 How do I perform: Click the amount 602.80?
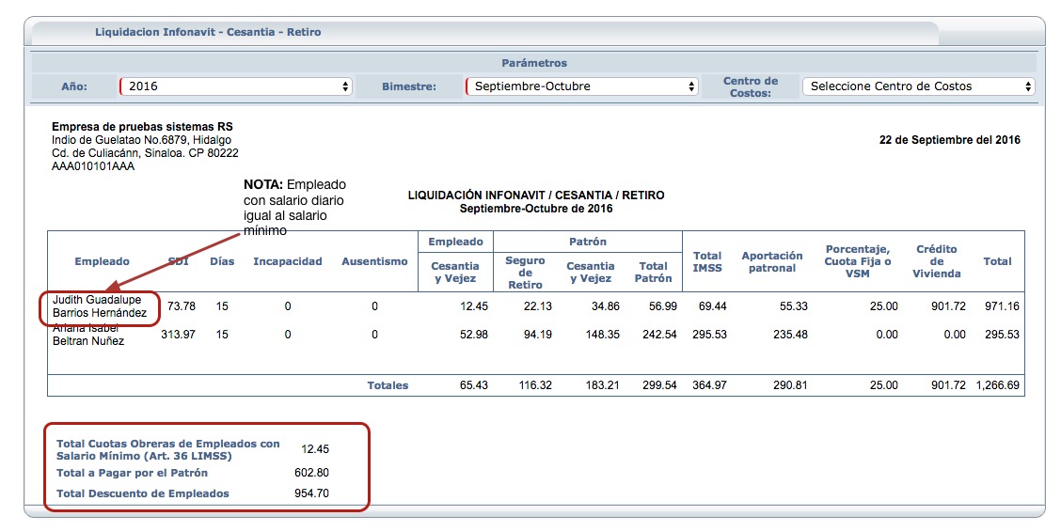[x=312, y=473]
